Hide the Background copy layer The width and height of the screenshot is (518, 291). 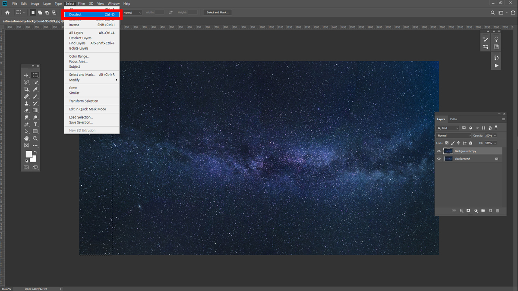coord(439,151)
